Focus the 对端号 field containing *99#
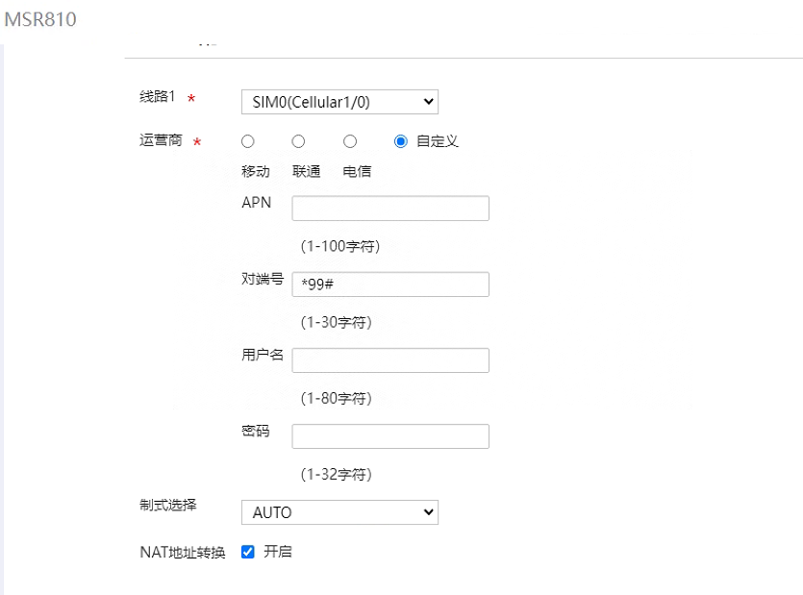Viewport: 803px width, 595px height. [389, 285]
